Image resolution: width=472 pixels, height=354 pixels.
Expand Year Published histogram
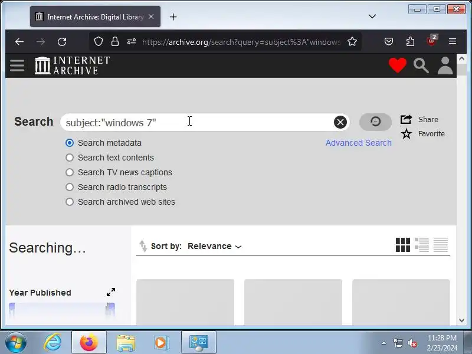coord(111,292)
